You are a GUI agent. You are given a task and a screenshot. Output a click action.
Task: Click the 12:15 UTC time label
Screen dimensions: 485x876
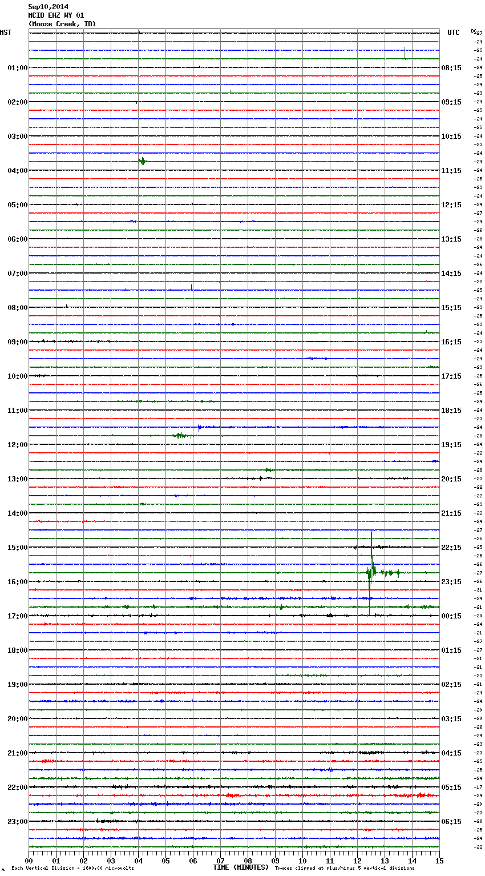451,205
